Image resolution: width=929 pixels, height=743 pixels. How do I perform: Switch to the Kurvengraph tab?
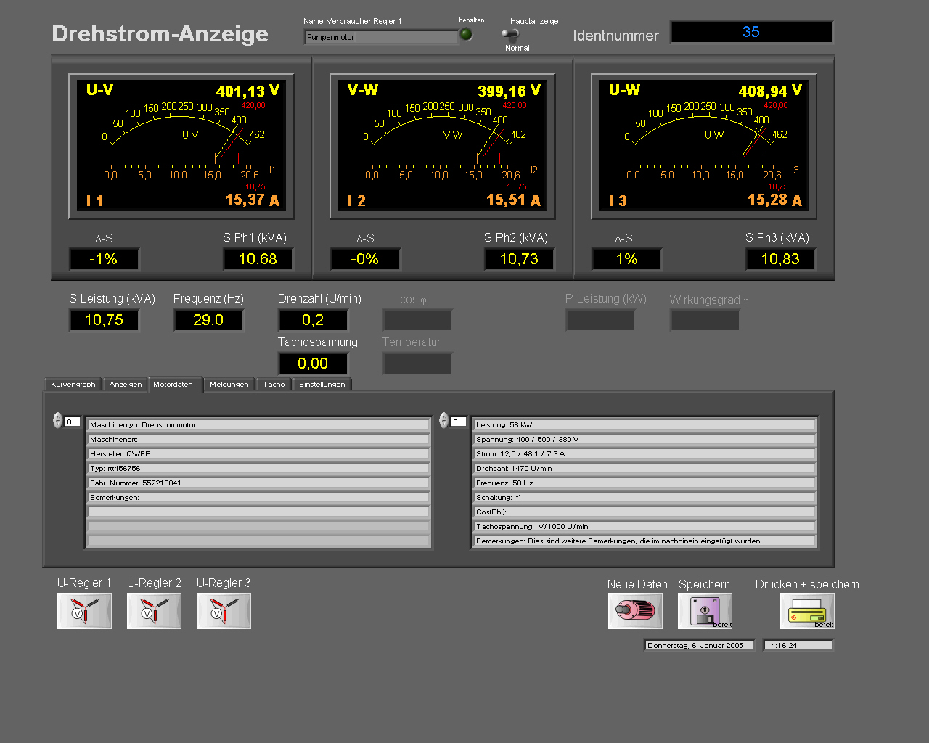coord(73,385)
